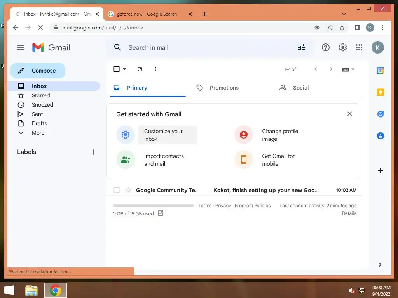Select the Inbox browser tab
This screenshot has height=298, width=398.
57,14
